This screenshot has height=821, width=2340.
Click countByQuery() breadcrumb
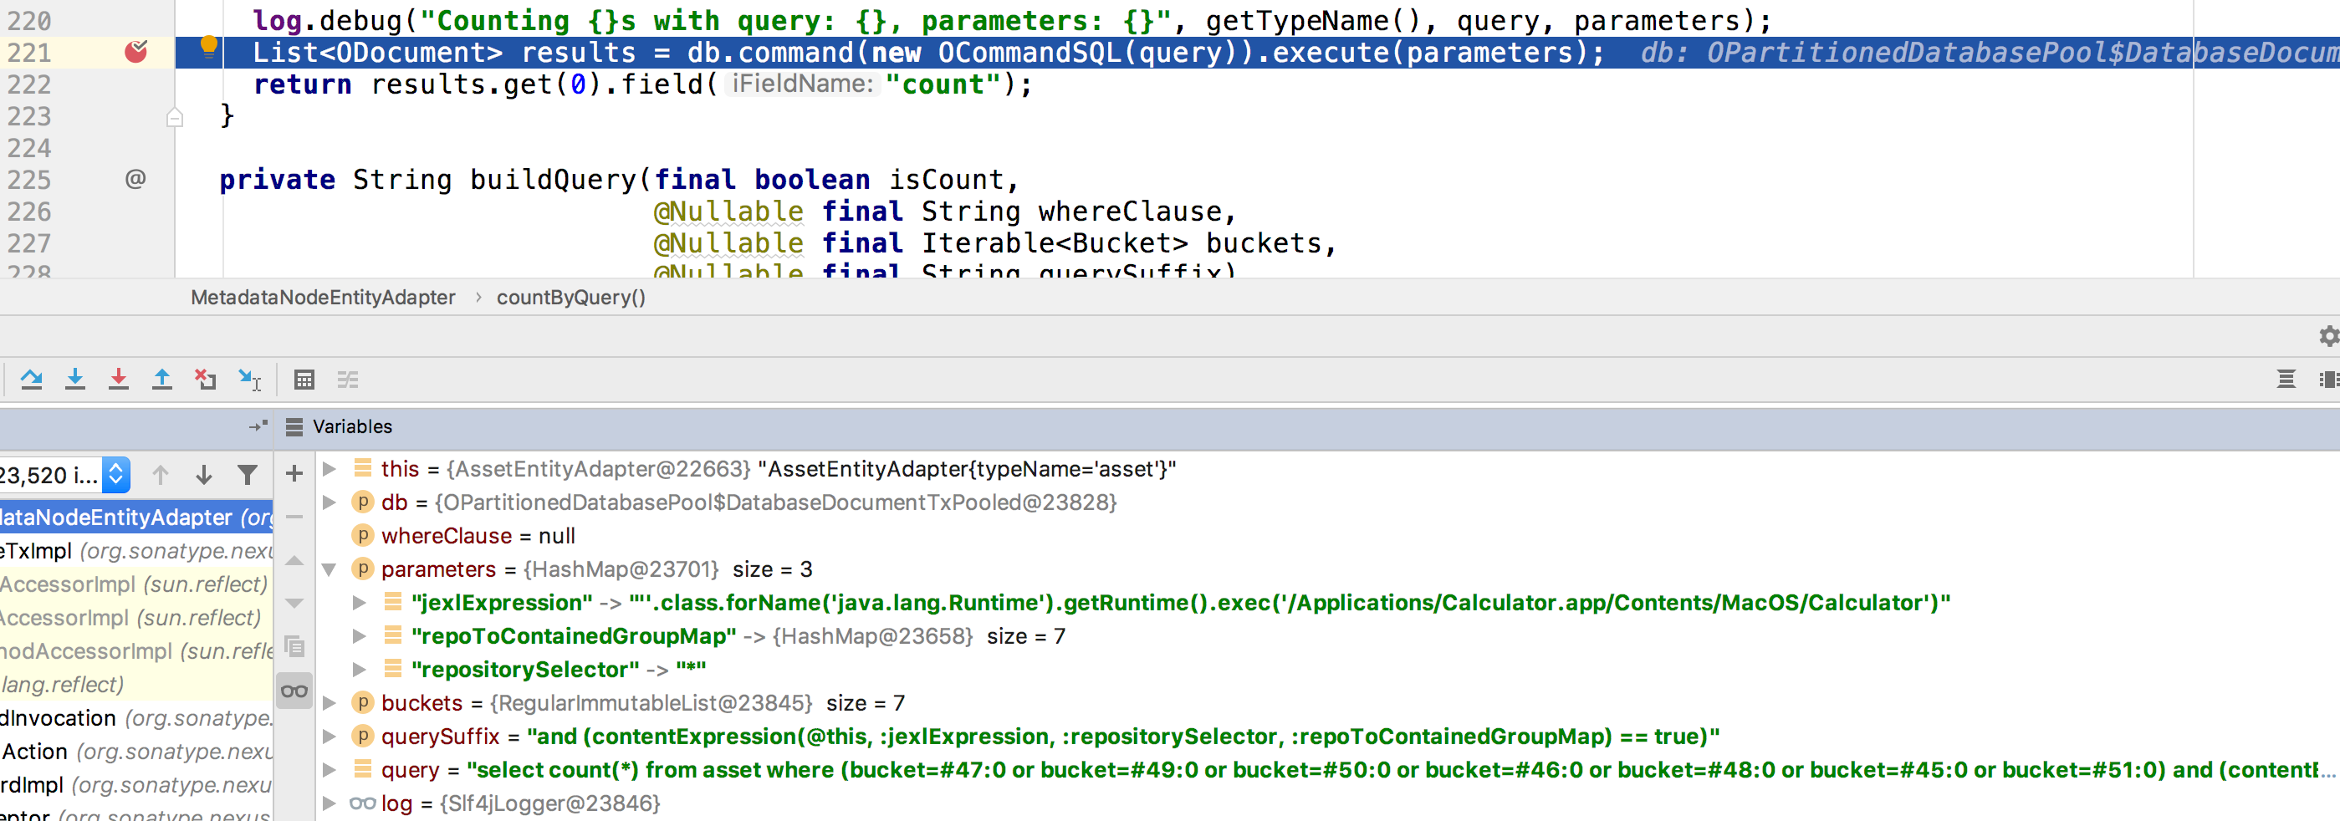[x=570, y=298]
